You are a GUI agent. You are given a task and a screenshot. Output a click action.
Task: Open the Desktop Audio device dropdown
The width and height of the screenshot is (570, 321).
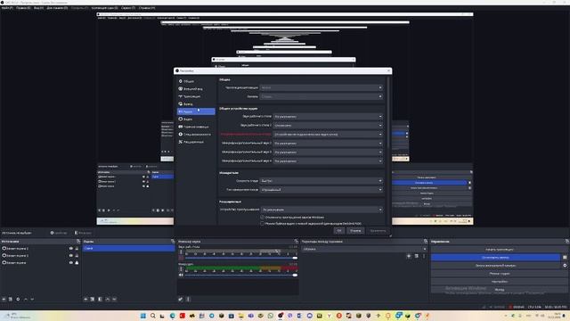click(x=328, y=117)
